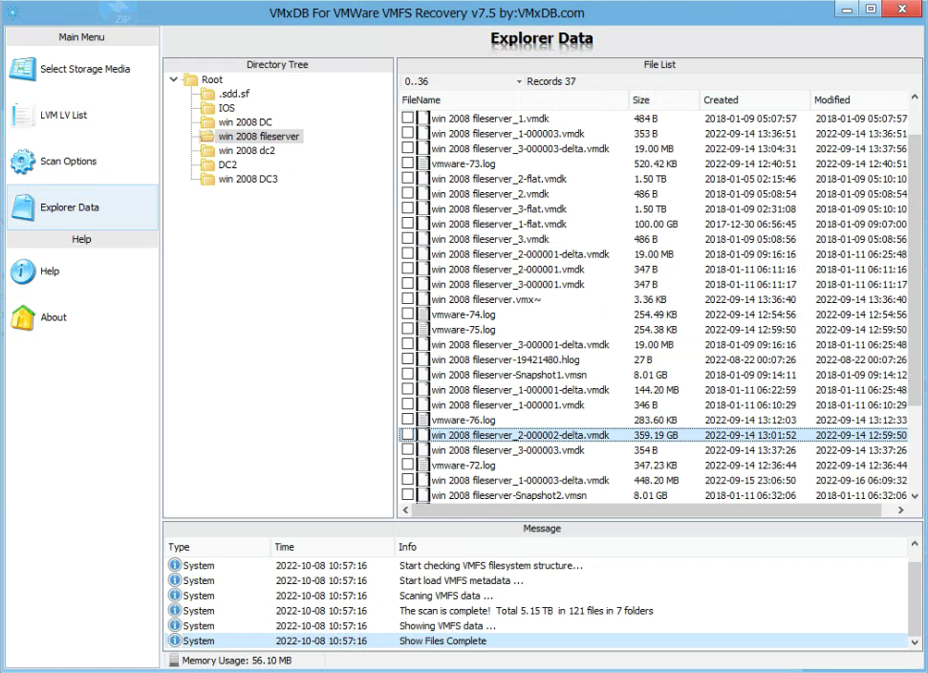Open the About menu item
928x673 pixels.
(82, 317)
